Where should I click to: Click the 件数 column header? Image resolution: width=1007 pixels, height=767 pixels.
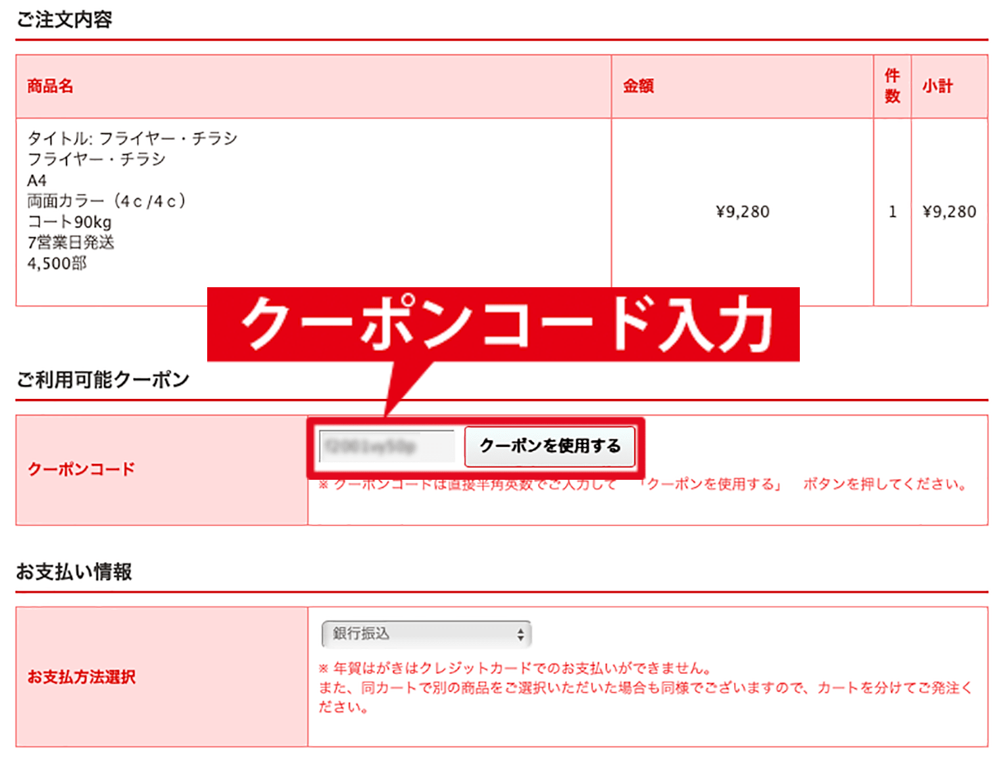click(x=892, y=86)
